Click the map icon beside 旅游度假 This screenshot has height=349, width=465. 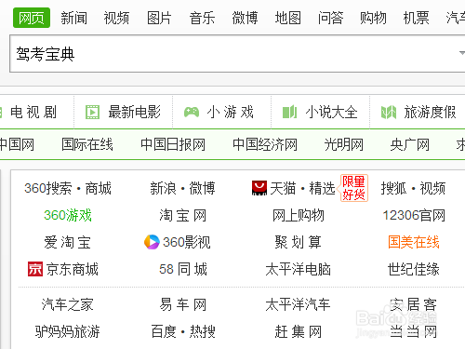389,113
